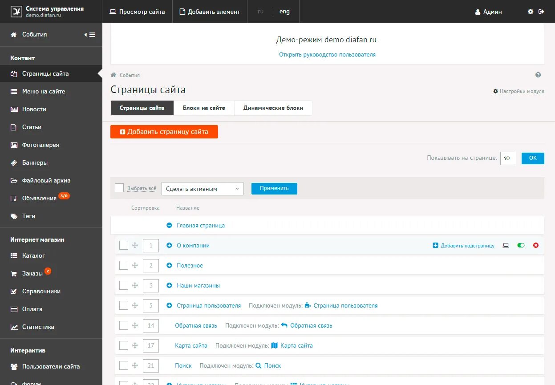This screenshot has height=385, width=555.
Task: Click the home icon in the breadcrumb
Action: (x=113, y=75)
